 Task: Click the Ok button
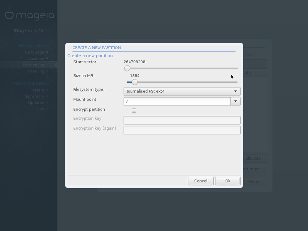click(228, 181)
